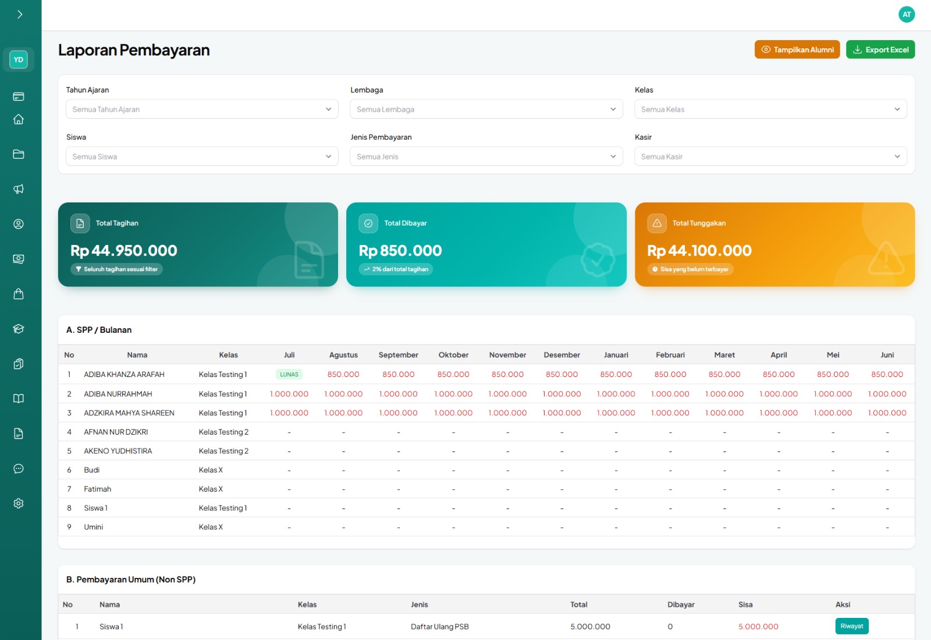Click the Total Dibayar card
Screen dimensions: 931x640
tap(486, 244)
